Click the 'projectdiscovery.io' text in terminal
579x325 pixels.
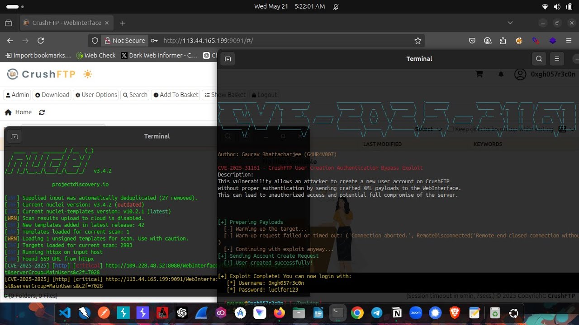coord(80,185)
